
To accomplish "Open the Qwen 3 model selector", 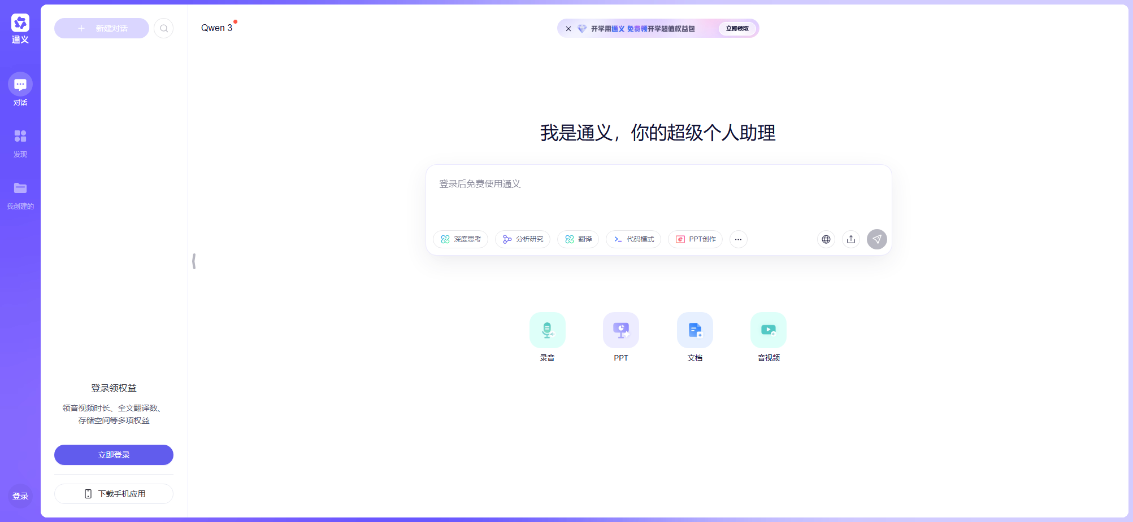I will [x=216, y=28].
